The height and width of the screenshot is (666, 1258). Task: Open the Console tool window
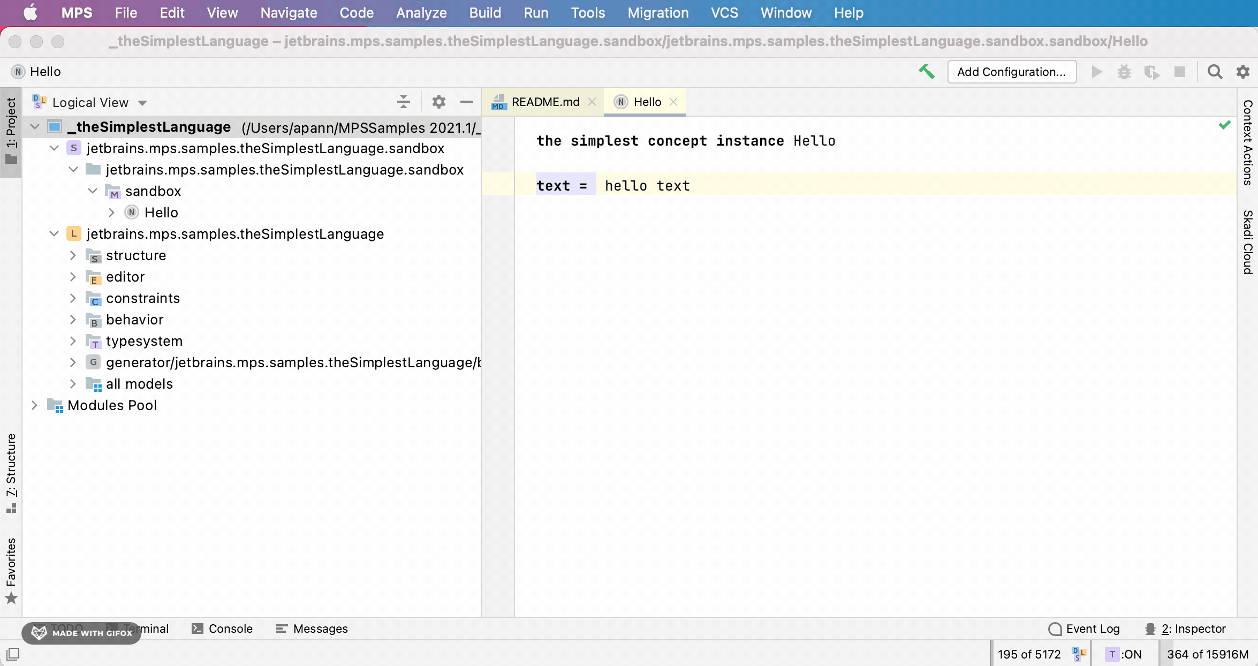point(222,629)
